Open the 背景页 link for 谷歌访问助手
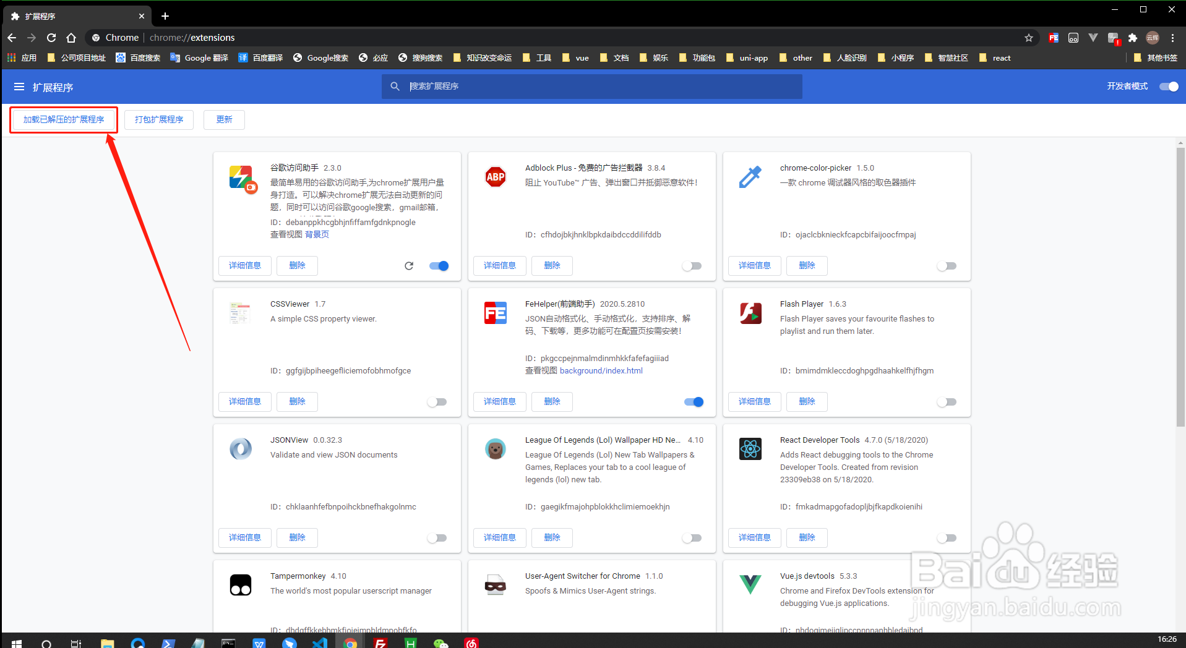Screen dimensions: 1186x648 point(317,235)
